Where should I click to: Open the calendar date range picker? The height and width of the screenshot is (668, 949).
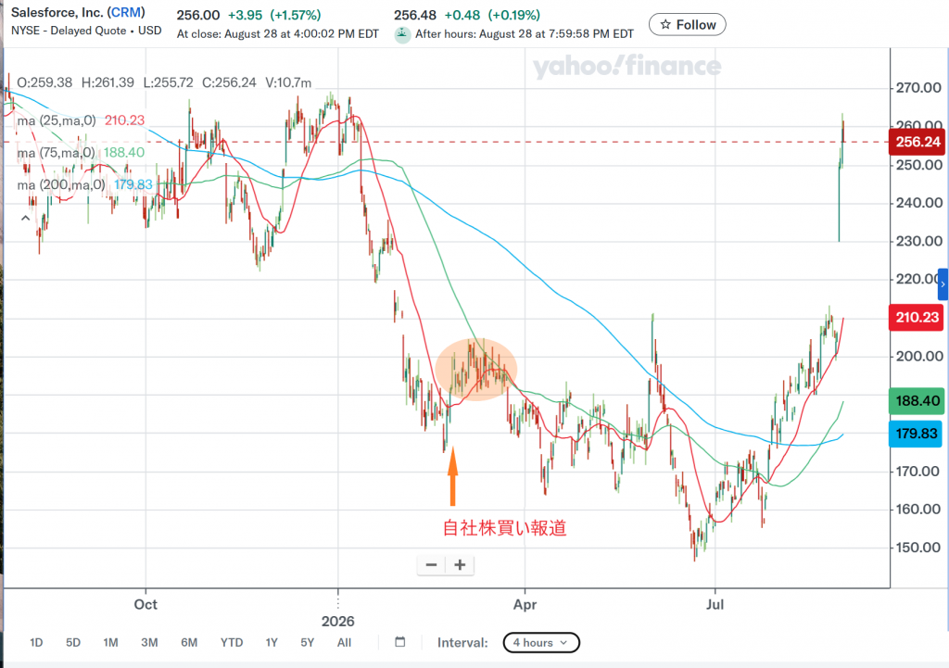(400, 642)
